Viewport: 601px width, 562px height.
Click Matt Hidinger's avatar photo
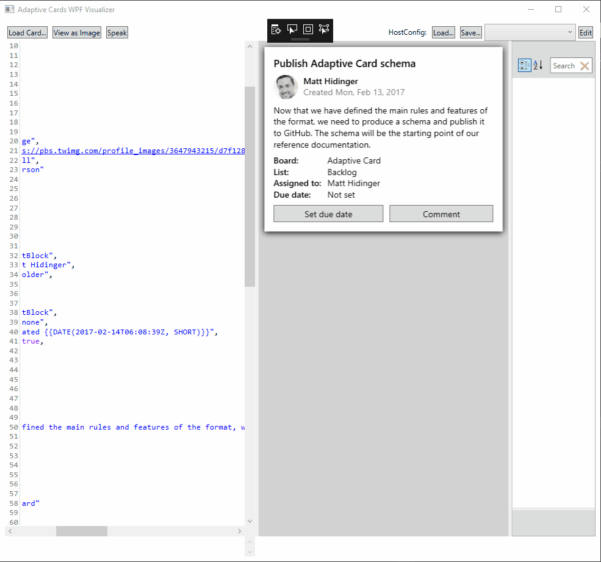[286, 87]
